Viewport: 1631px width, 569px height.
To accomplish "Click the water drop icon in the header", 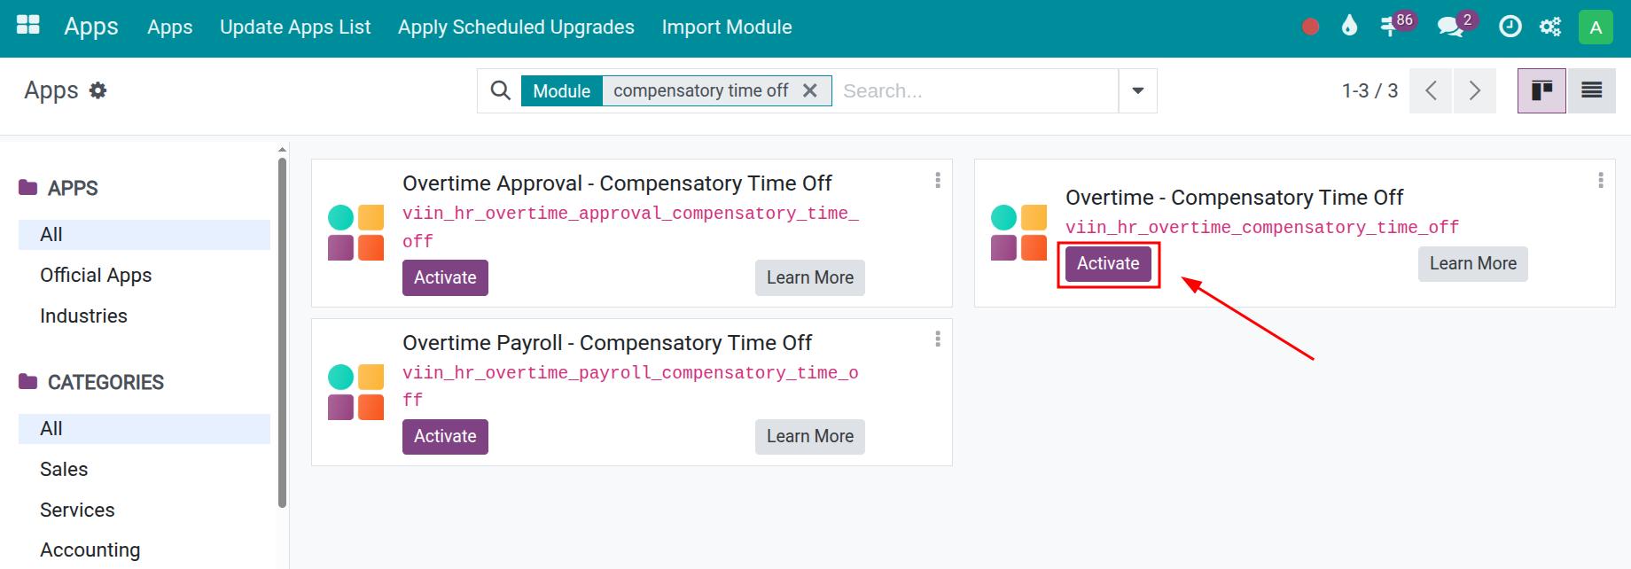I will (x=1349, y=27).
